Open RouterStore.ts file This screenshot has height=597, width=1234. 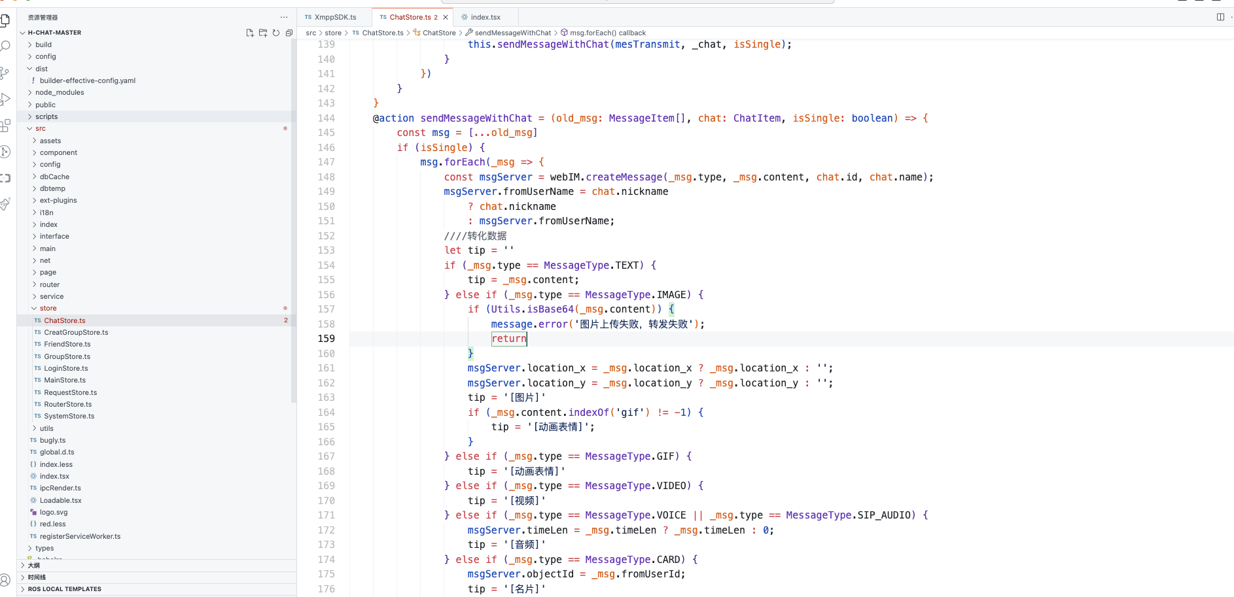(157, 404)
